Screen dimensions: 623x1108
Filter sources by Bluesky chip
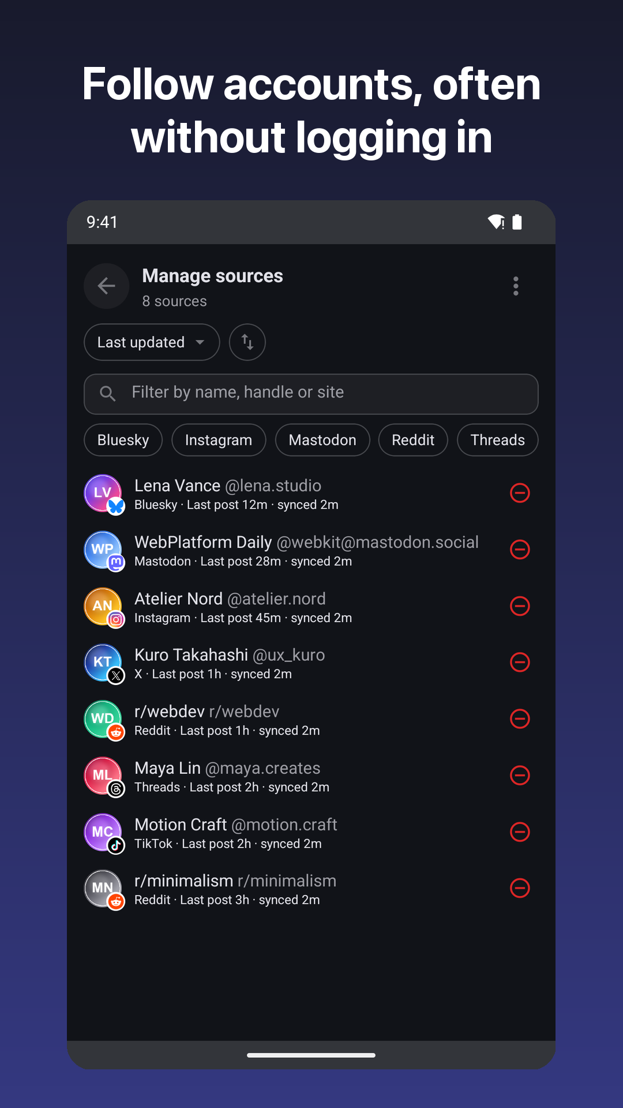tap(123, 440)
